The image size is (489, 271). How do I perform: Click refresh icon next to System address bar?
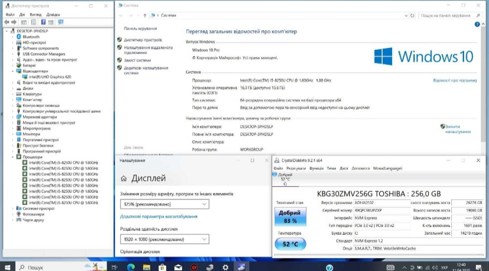click(412, 15)
